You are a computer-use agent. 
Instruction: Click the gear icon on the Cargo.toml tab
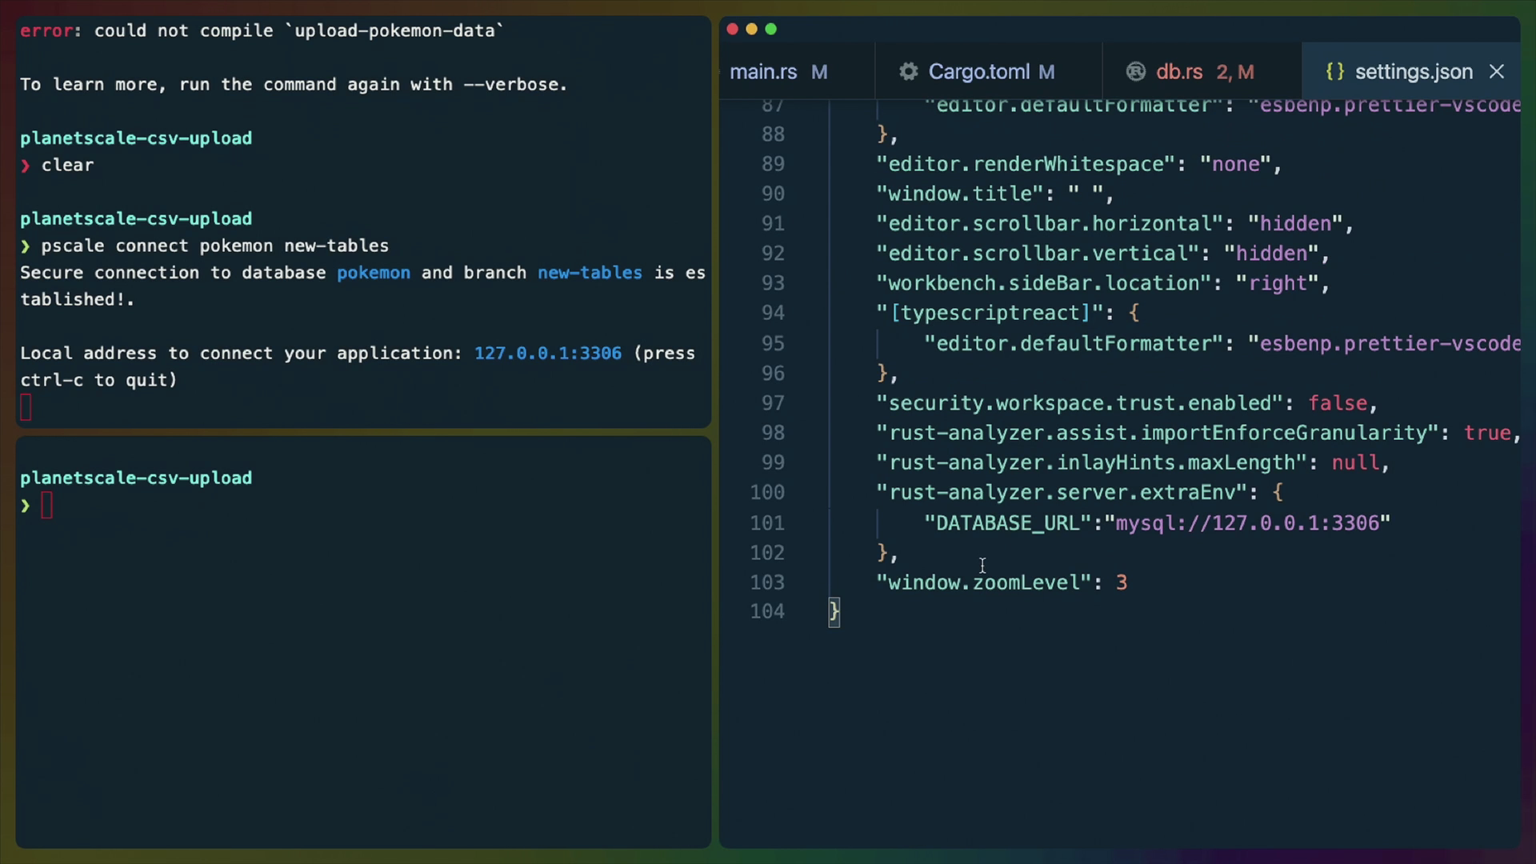(x=909, y=71)
